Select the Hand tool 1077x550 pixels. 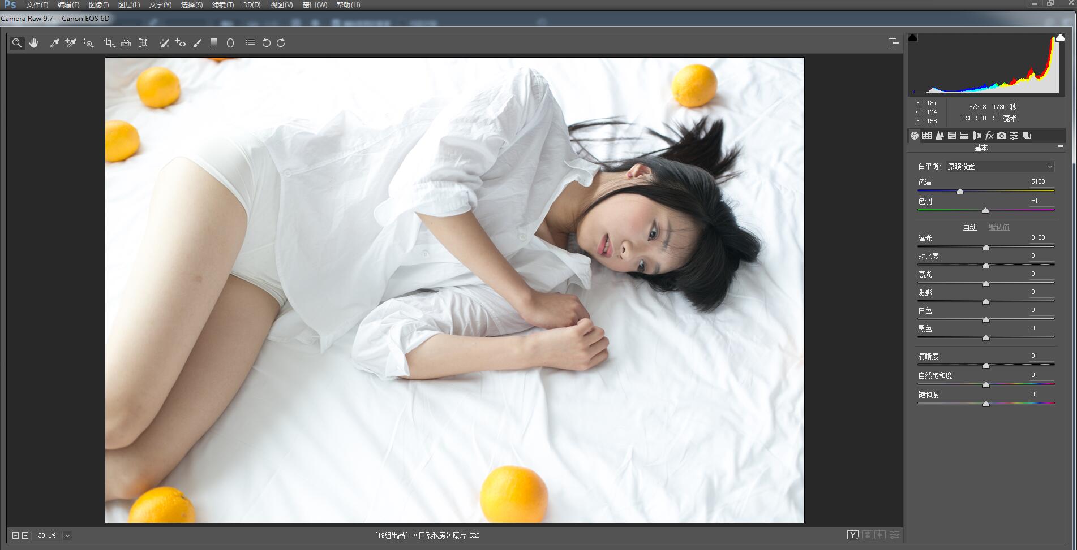(x=33, y=42)
